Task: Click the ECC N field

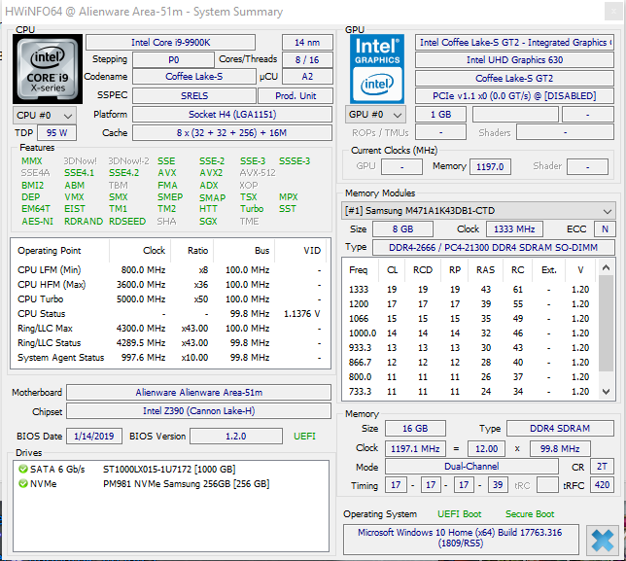Action: point(605,228)
